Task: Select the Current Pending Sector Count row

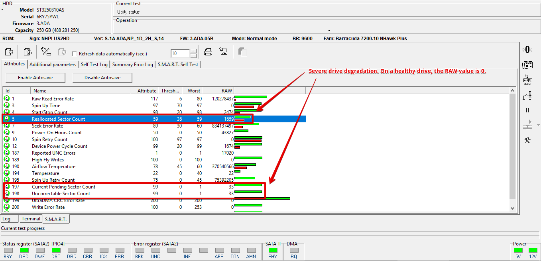Action: (x=63, y=187)
